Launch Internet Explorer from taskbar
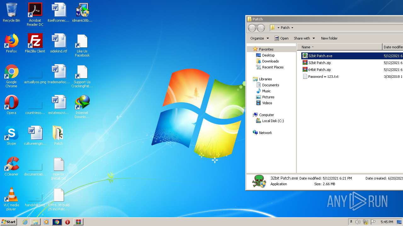 pyautogui.click(x=25, y=222)
